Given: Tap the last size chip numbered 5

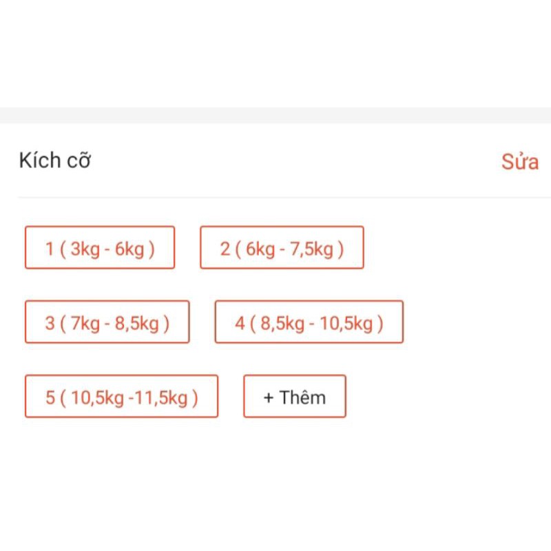Looking at the screenshot, I should click(x=121, y=397).
